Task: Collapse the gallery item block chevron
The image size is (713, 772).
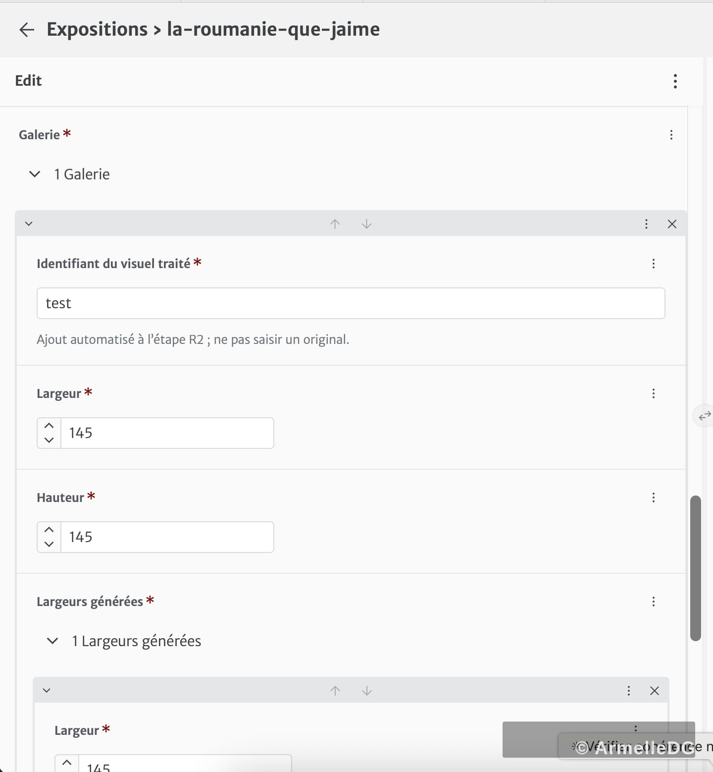Action: [x=29, y=224]
